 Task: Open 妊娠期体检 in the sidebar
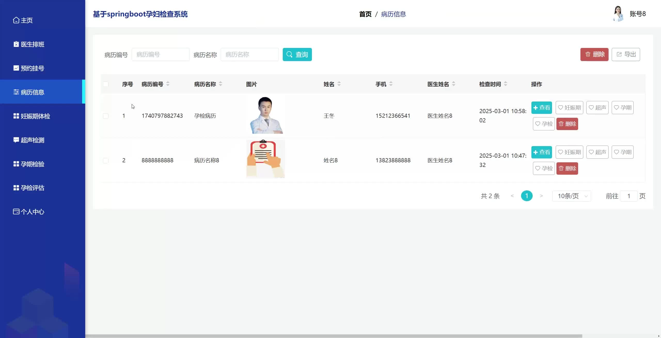[35, 116]
